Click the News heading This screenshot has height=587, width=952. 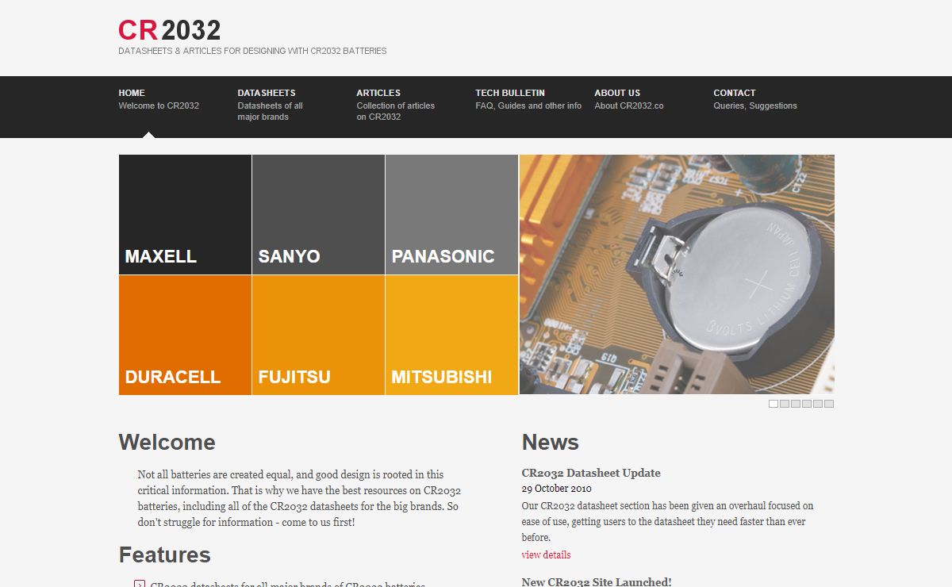click(x=550, y=442)
